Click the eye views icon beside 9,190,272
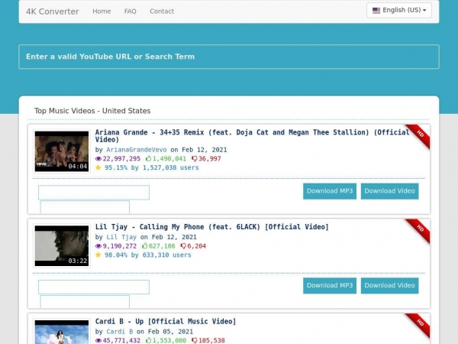 pos(98,246)
